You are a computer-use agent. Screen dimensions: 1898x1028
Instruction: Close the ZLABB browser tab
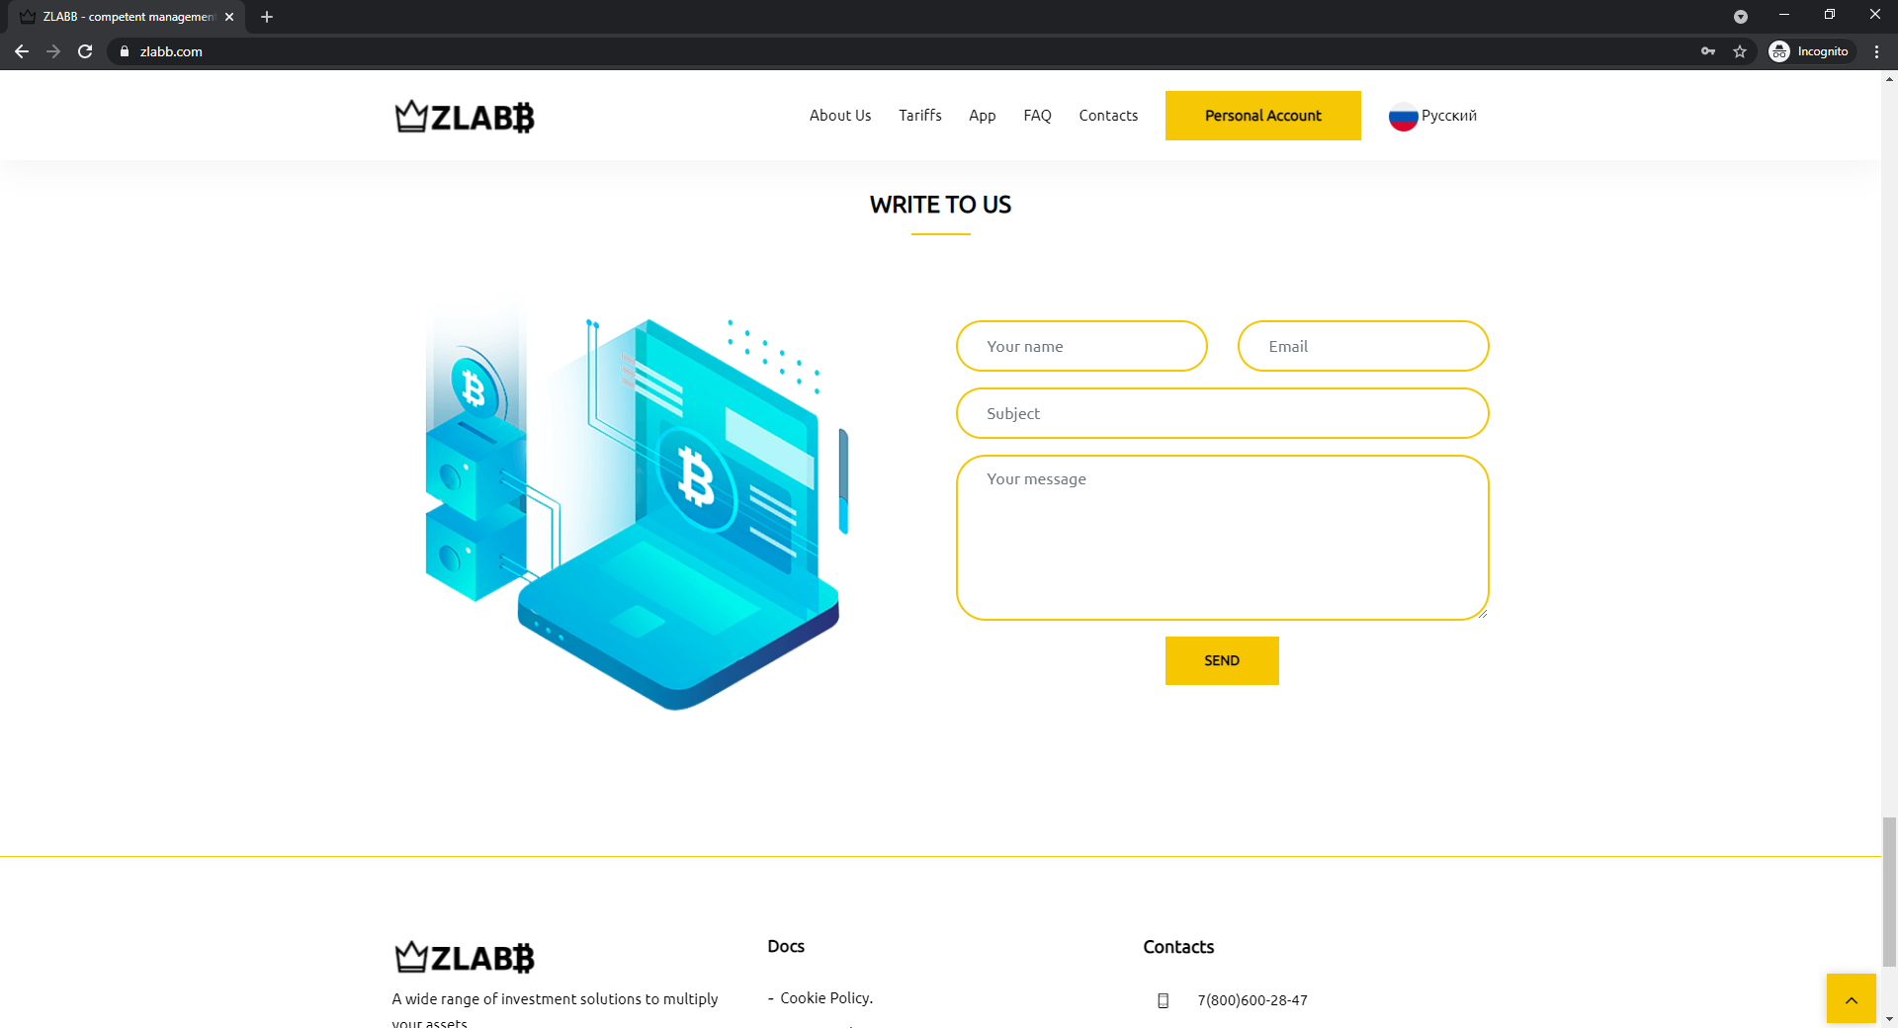pyautogui.click(x=229, y=17)
